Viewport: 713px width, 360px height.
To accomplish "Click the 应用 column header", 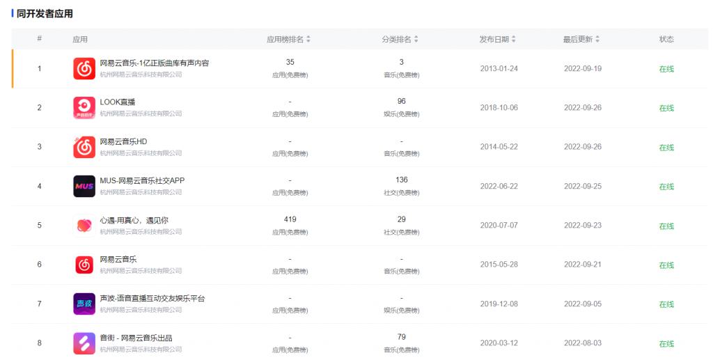I will click(x=80, y=40).
